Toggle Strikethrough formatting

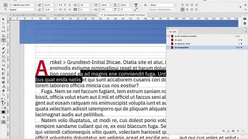(x=70, y=10)
